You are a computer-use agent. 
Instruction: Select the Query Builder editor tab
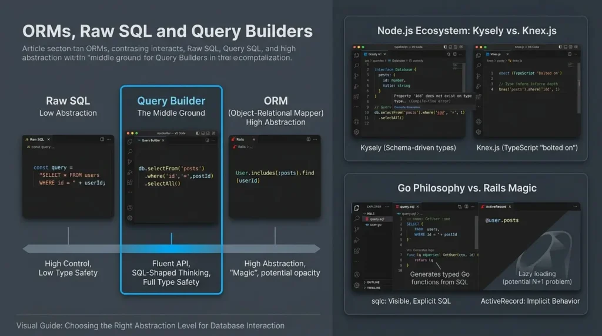tap(151, 140)
